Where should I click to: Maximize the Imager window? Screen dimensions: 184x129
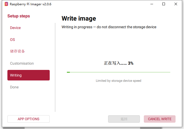(164, 4)
